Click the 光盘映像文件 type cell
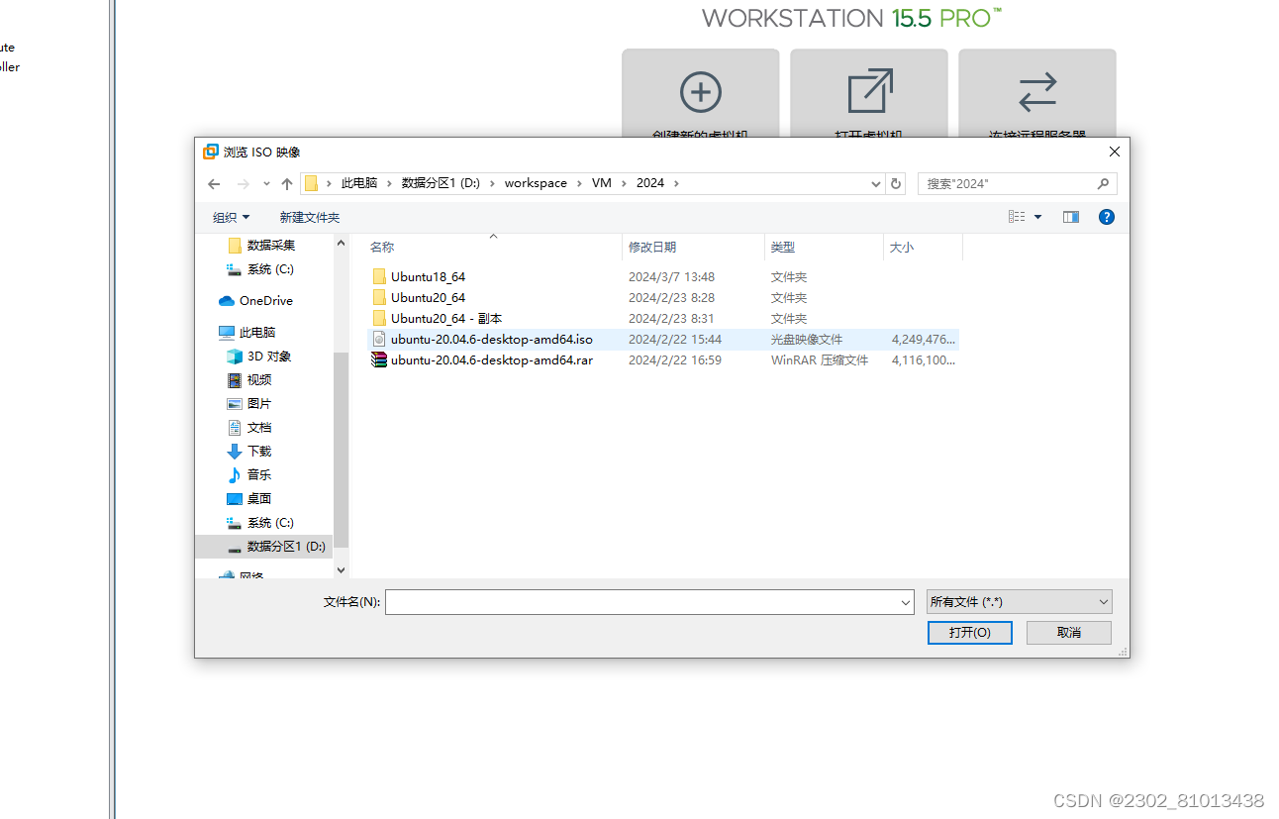Viewport: 1279px width, 819px height. 807,339
